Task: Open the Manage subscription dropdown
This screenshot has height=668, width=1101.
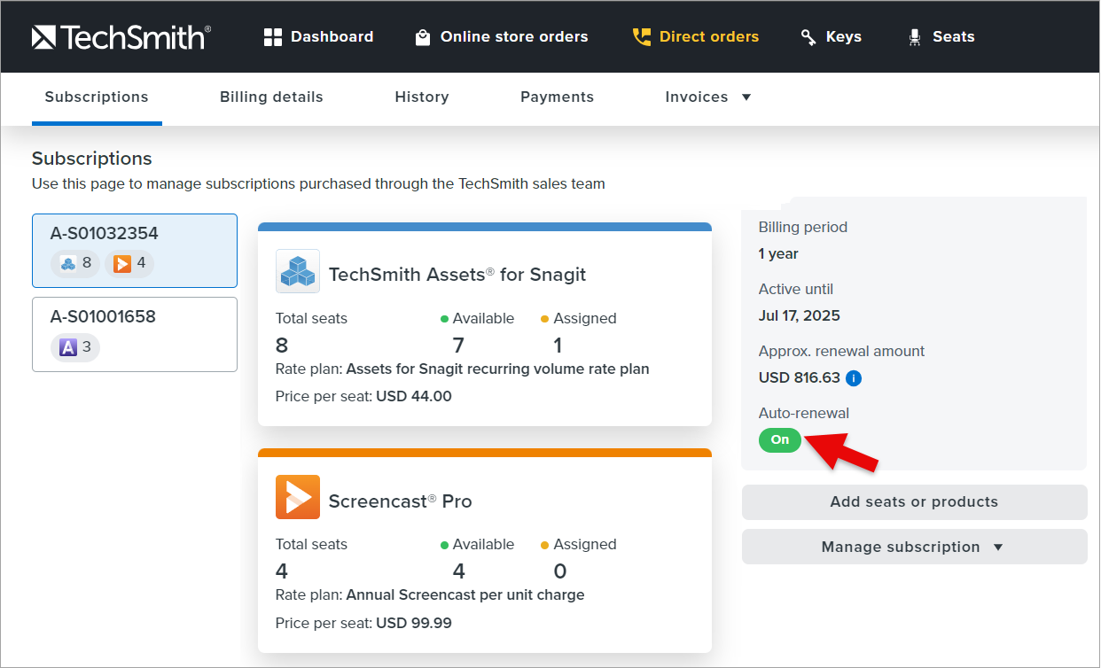Action: point(914,547)
